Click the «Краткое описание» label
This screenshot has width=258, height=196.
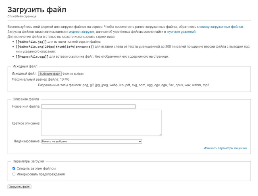[26, 123]
